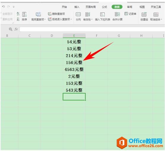Expand the 取消组合 dropdown arrow
The height and width of the screenshot is (151, 165).
click(161, 19)
